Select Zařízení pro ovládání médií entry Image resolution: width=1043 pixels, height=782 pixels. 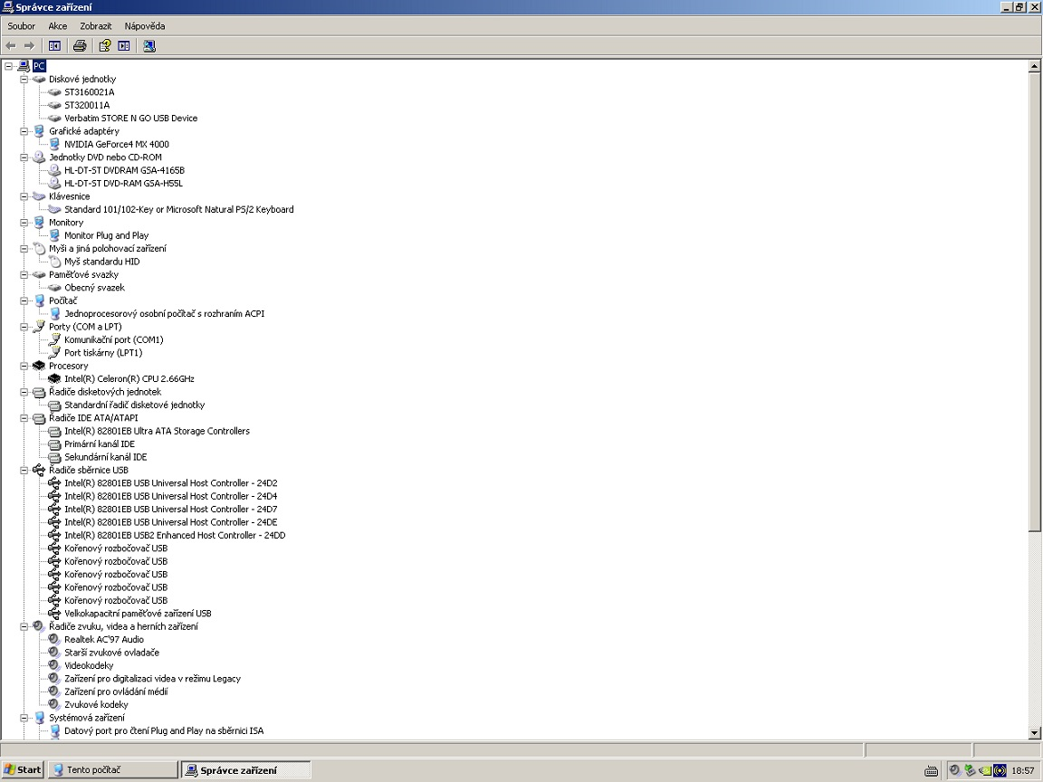[x=116, y=691]
